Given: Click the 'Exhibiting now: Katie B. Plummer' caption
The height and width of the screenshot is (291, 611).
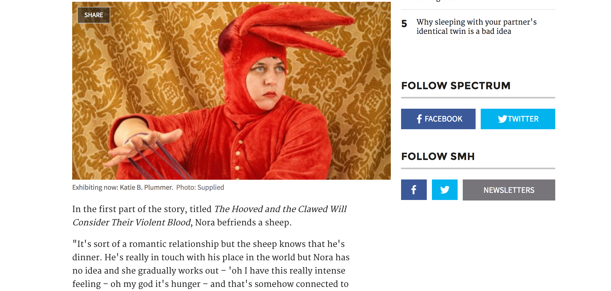Looking at the screenshot, I should (x=123, y=187).
